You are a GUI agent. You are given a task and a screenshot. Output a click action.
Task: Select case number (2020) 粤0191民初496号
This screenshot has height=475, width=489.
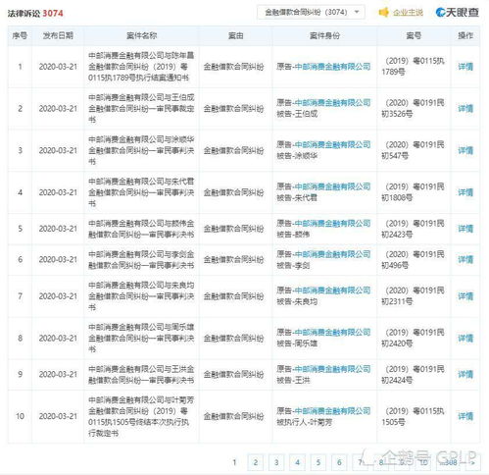(x=413, y=260)
